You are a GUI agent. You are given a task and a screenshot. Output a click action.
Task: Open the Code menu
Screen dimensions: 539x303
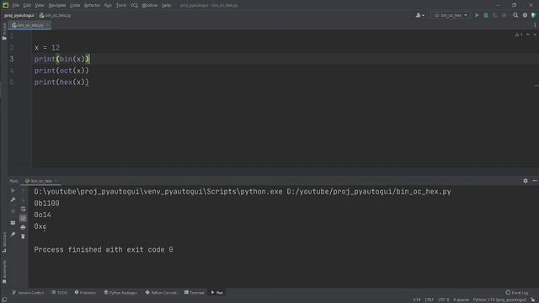pyautogui.click(x=75, y=5)
